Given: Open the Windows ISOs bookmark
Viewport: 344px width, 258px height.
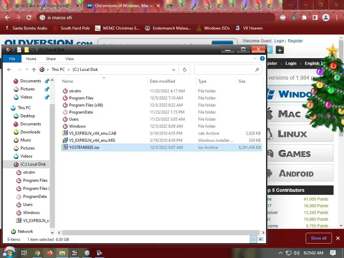Looking at the screenshot, I should pyautogui.click(x=213, y=28).
